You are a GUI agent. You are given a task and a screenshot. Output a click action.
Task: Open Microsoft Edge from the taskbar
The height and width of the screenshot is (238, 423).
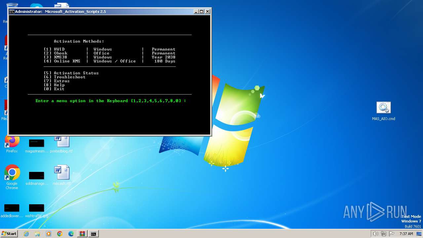pos(71,234)
